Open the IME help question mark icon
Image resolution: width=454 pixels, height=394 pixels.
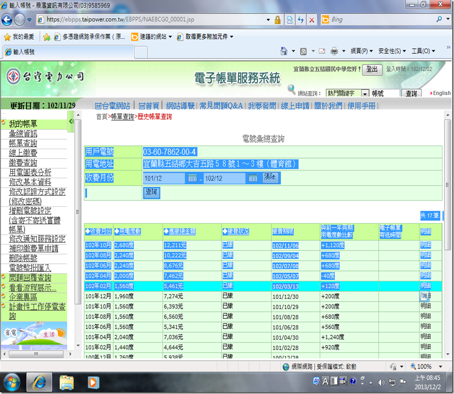[353, 381]
